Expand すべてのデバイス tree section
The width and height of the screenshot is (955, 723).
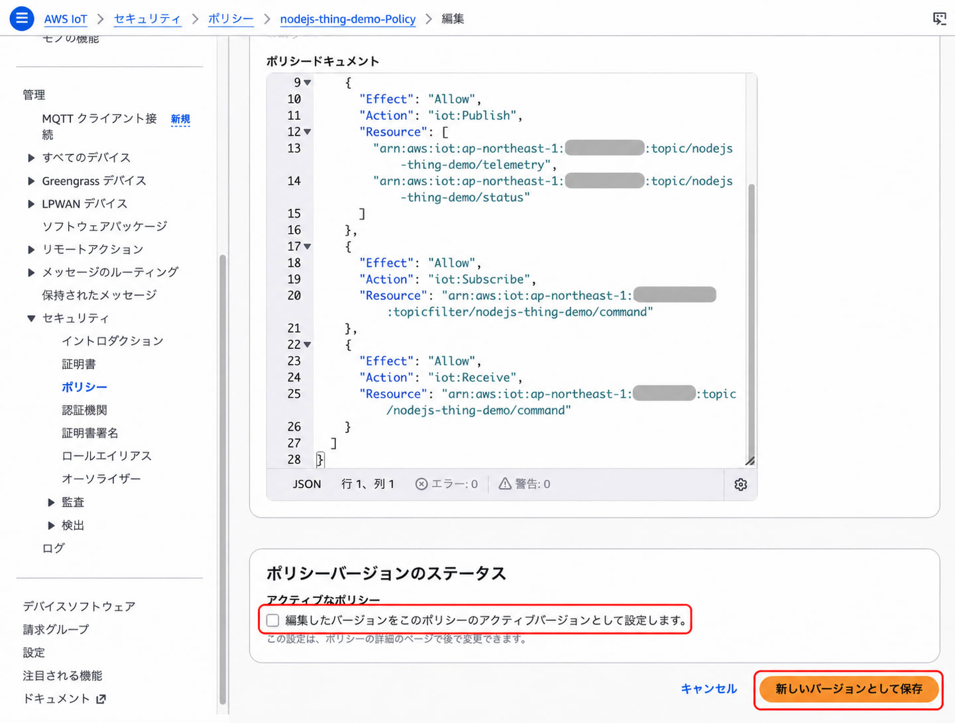tap(31, 158)
